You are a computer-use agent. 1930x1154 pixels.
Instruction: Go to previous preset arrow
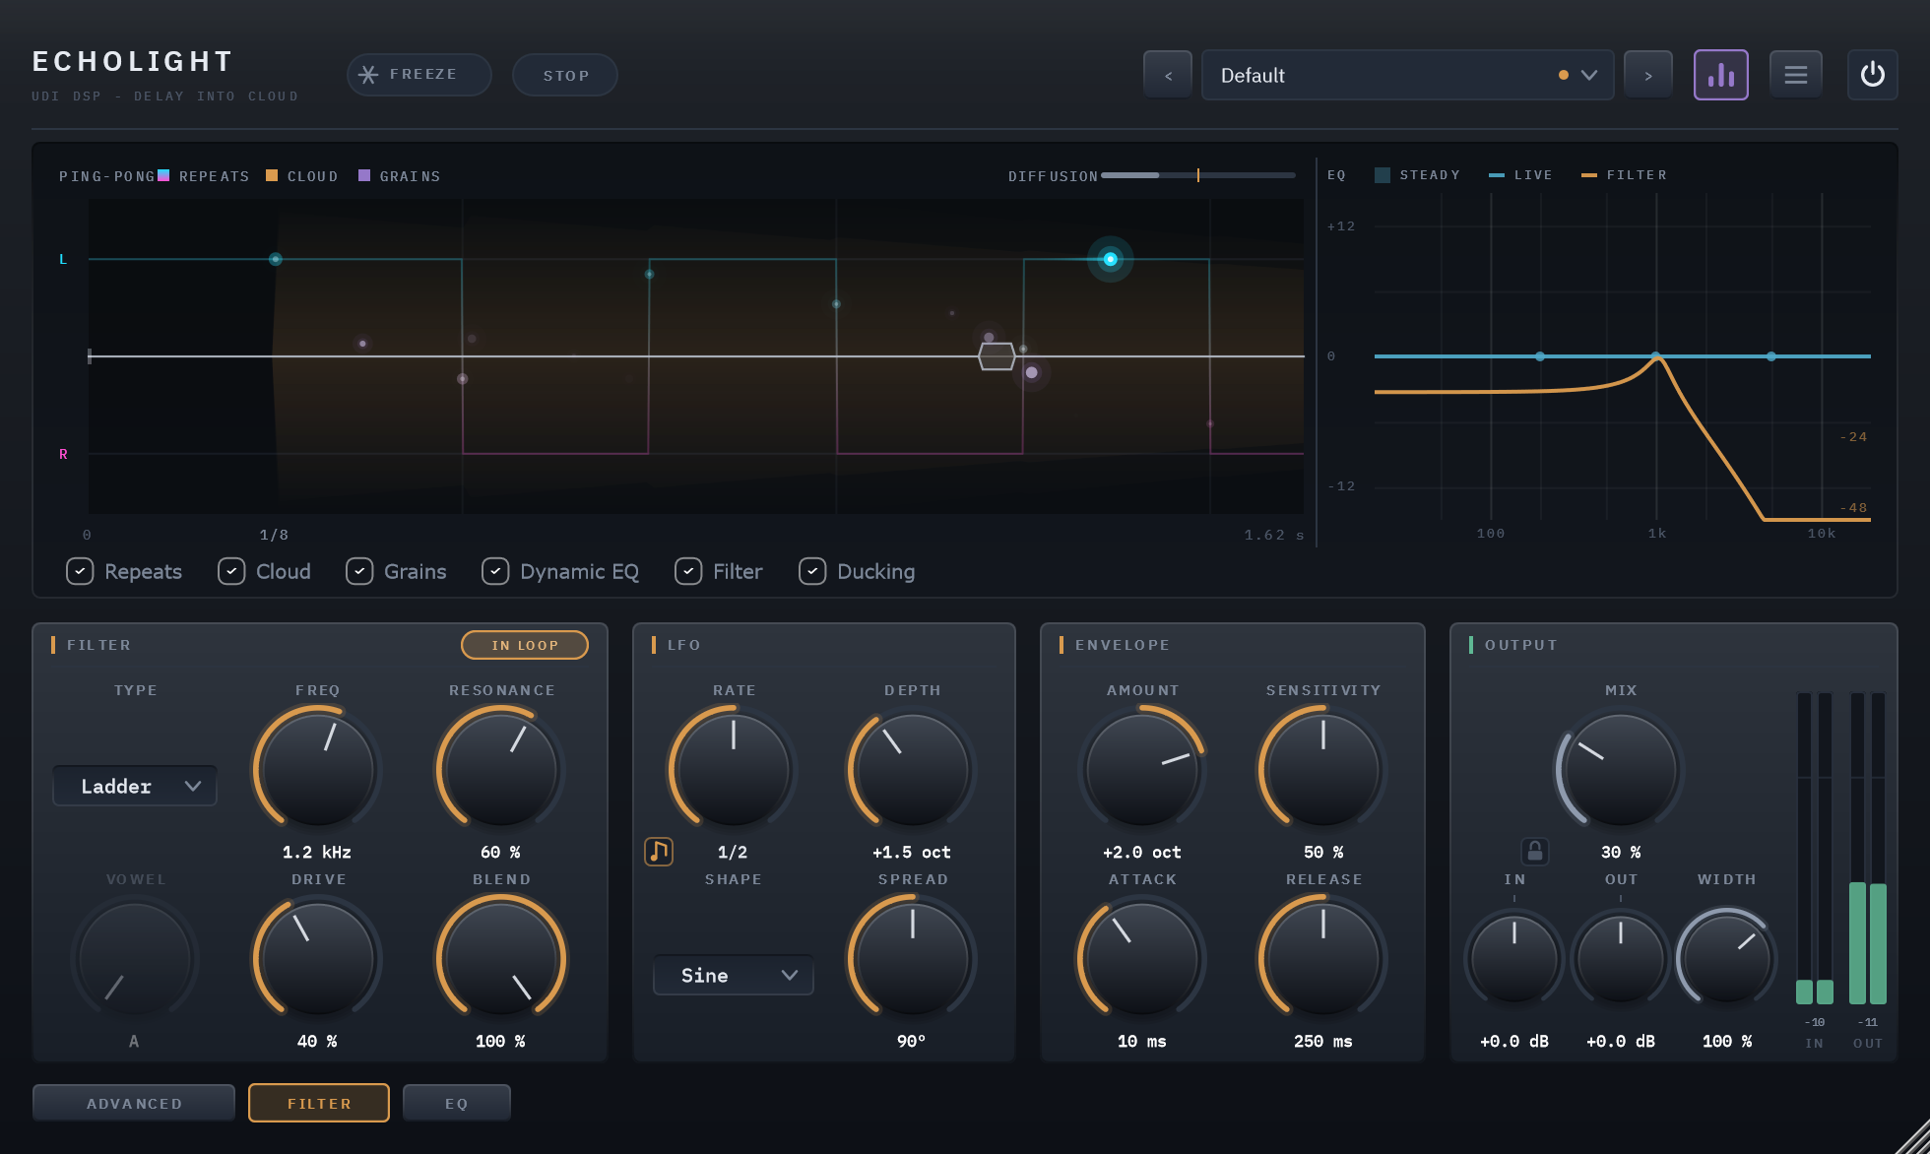click(x=1168, y=75)
